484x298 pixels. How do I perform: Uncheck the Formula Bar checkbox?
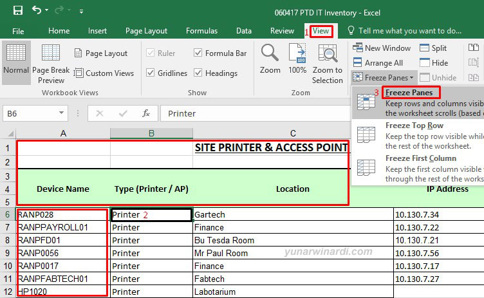coord(198,53)
